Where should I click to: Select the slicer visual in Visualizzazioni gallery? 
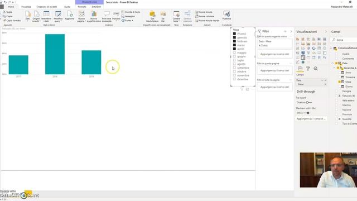(303, 58)
